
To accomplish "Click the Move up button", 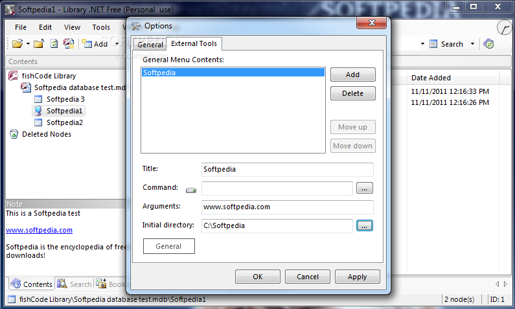I will point(353,127).
